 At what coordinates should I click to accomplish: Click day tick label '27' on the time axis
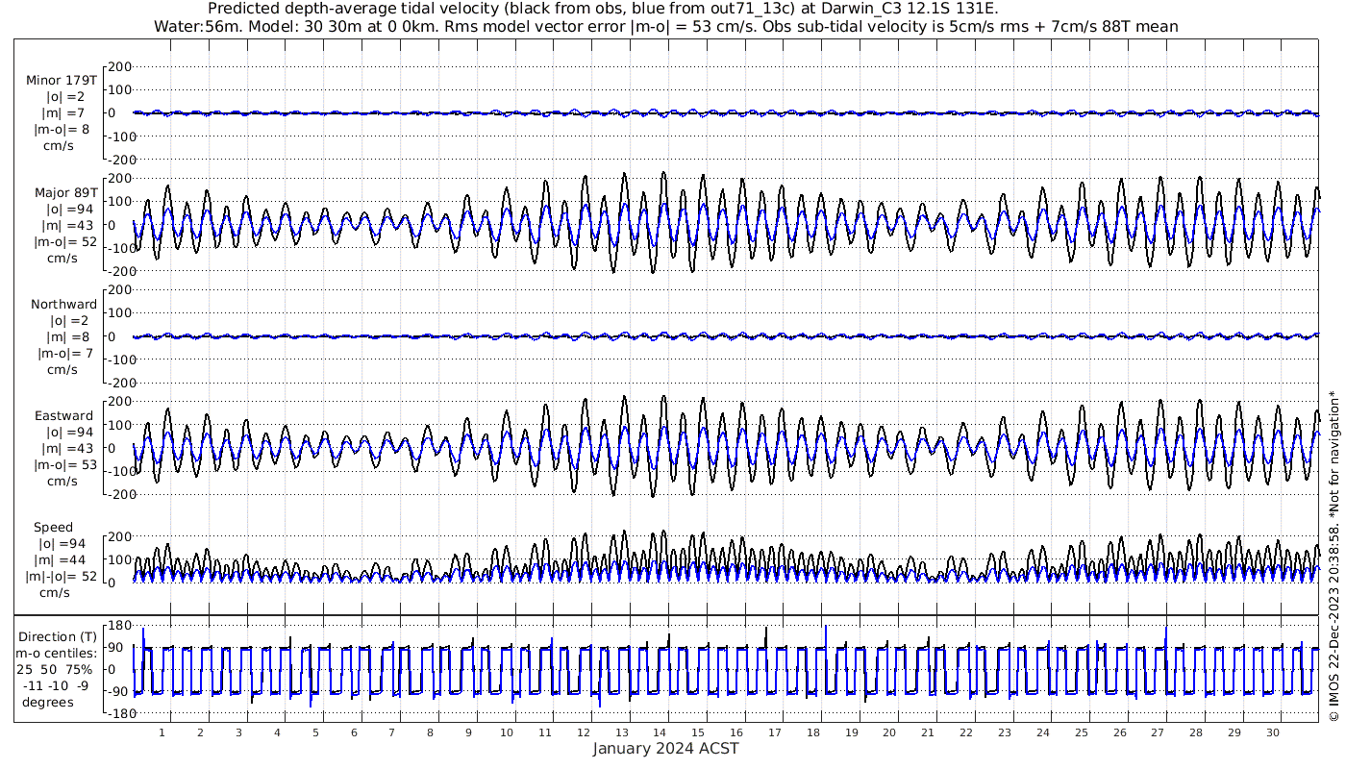[x=1158, y=732]
